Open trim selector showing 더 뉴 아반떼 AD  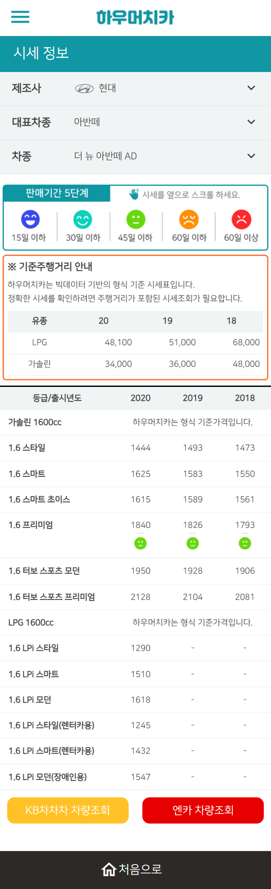point(135,157)
